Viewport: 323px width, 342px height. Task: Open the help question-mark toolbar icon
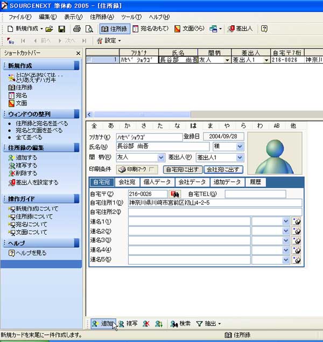264,29
